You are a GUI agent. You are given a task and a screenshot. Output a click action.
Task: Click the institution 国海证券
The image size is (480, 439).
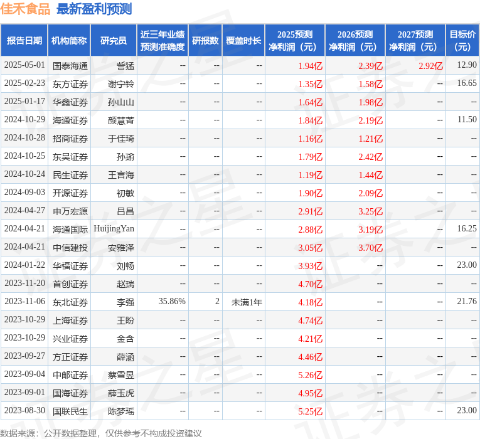[70, 393]
